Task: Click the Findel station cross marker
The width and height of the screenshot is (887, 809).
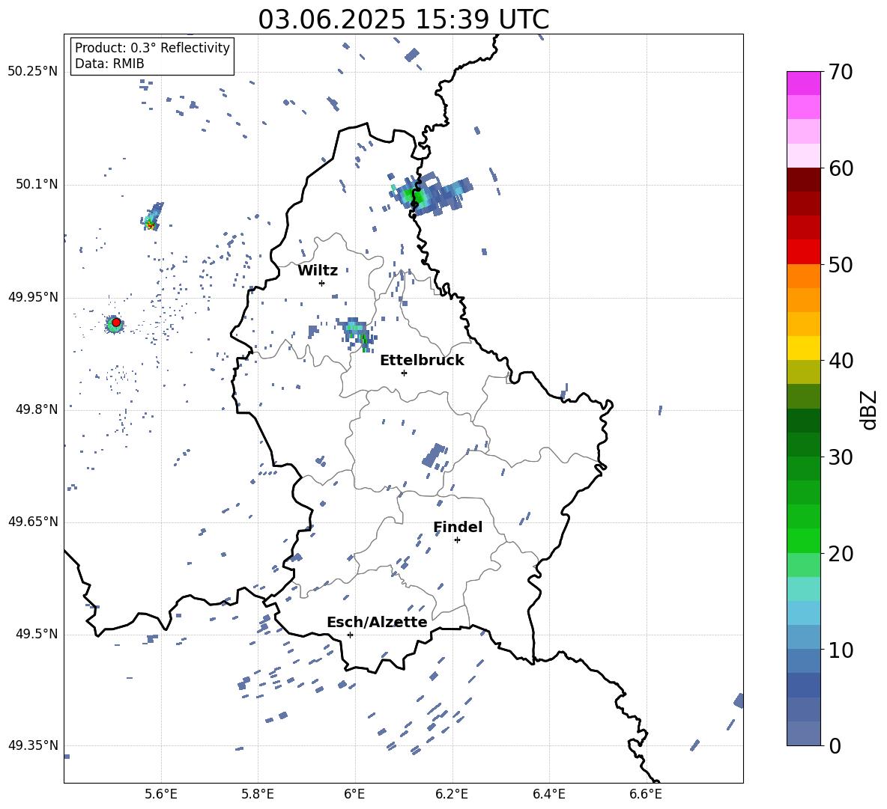Action: tap(457, 540)
